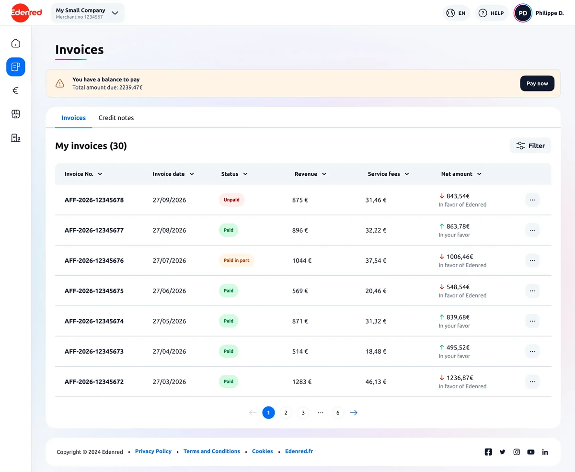Click the store icon in sidebar
Screen dimensions: 575x472
click(x=16, y=114)
